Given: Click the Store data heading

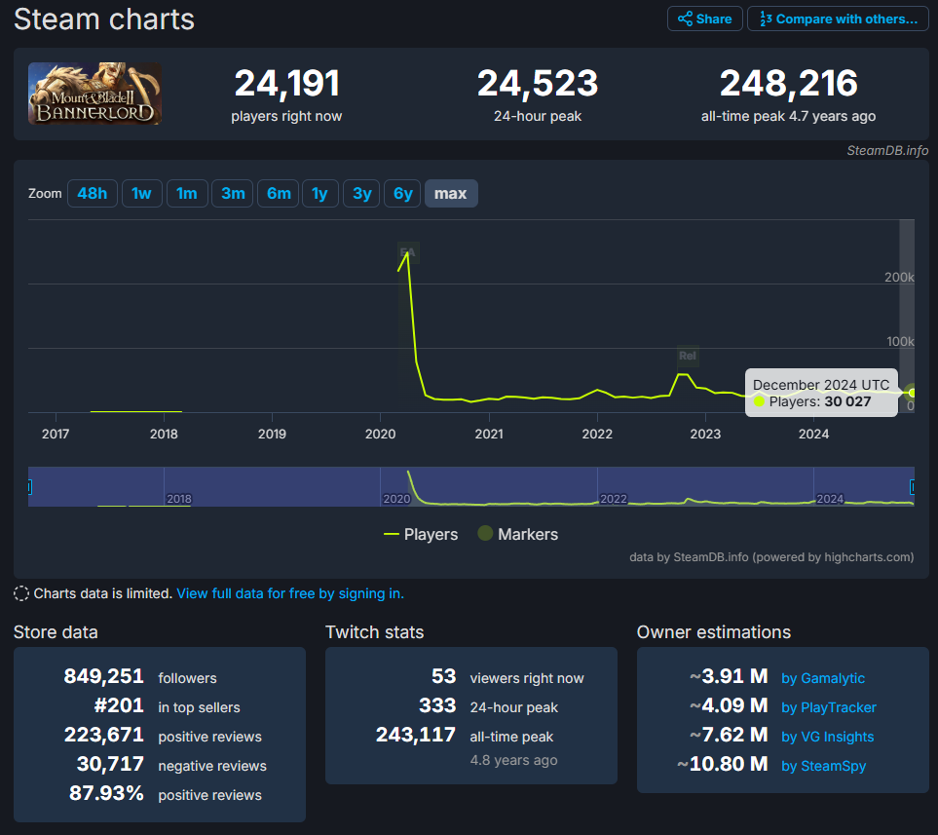Looking at the screenshot, I should click(56, 632).
